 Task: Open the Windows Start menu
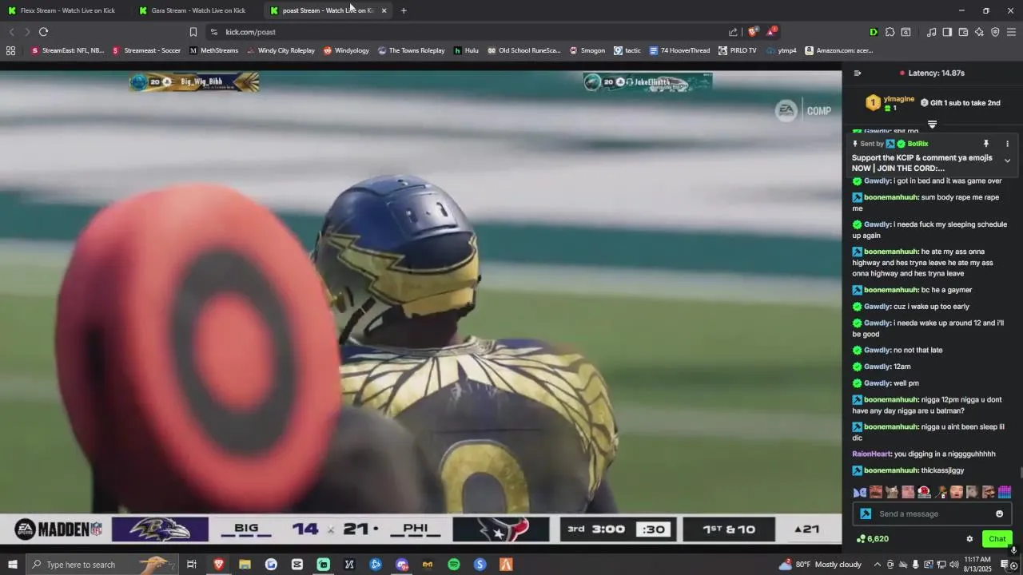pyautogui.click(x=12, y=565)
